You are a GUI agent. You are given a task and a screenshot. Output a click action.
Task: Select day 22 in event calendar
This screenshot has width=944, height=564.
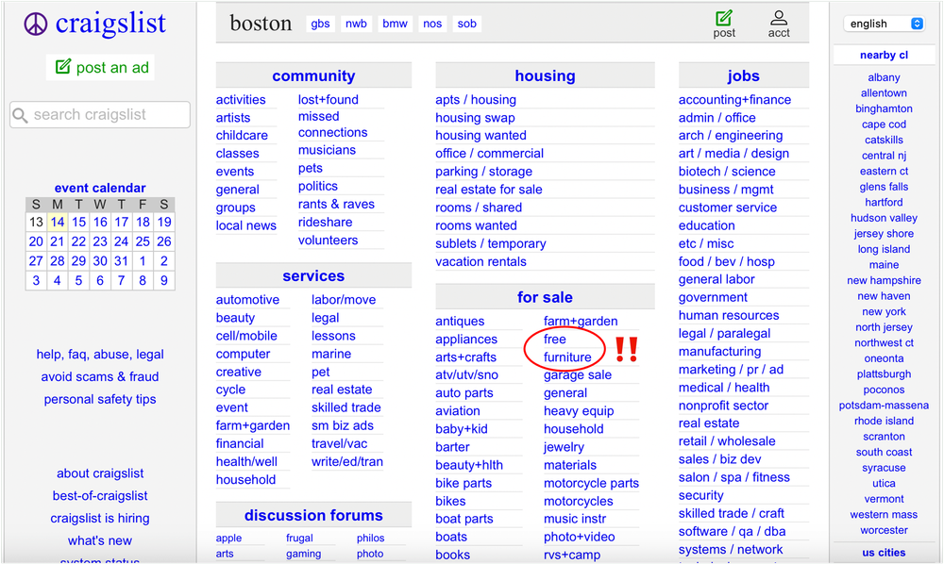tap(78, 241)
